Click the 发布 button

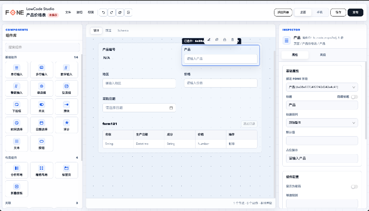point(355,12)
